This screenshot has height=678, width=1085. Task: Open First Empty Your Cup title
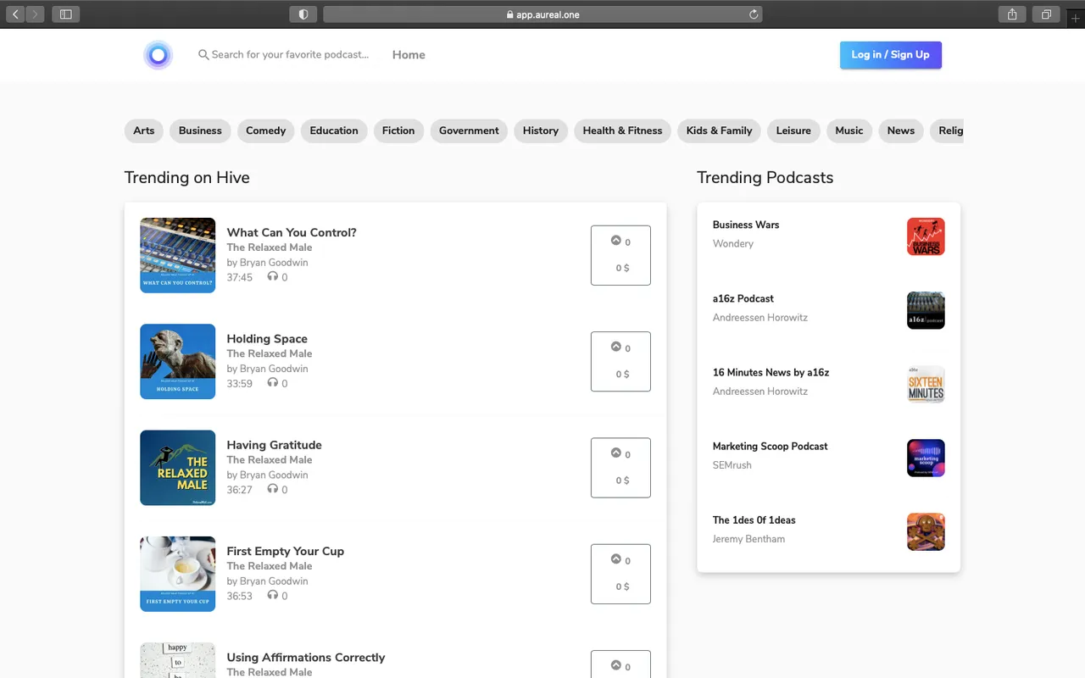pos(285,551)
